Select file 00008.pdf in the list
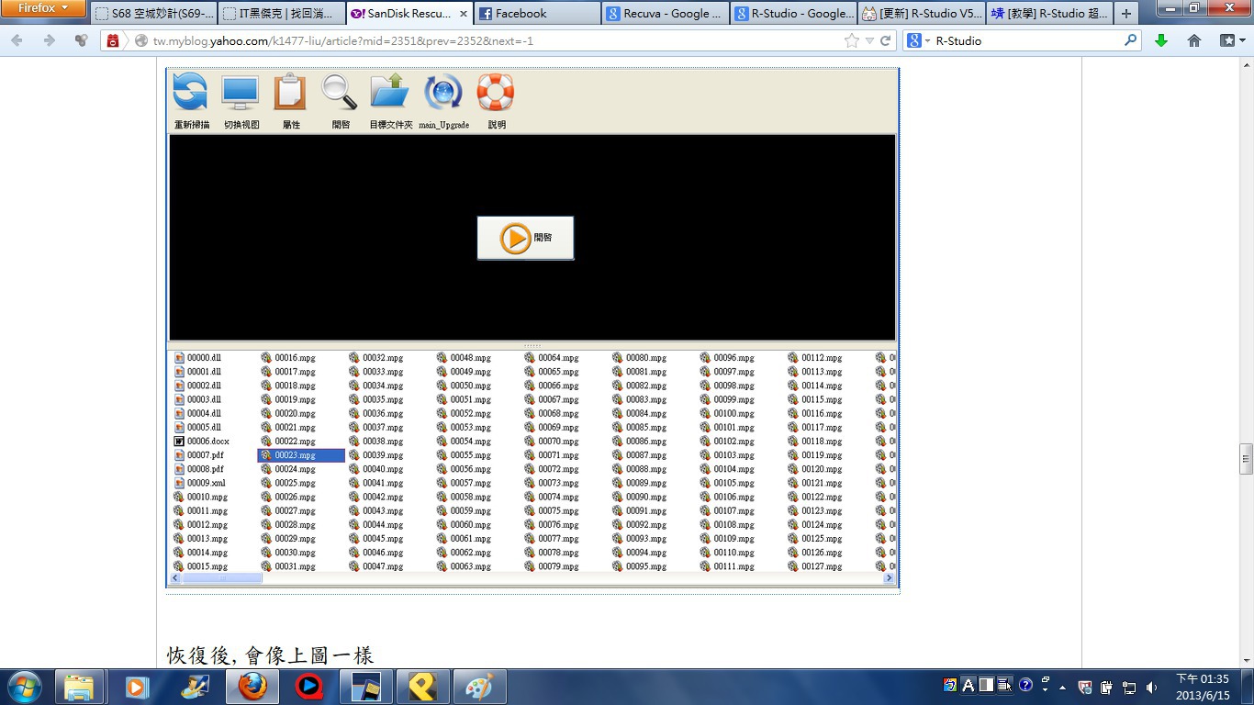 point(199,469)
